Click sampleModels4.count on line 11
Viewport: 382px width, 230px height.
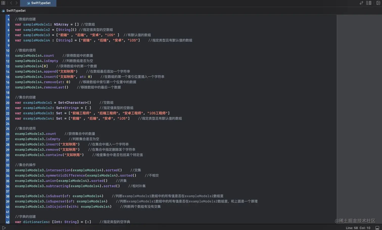coord(34,56)
